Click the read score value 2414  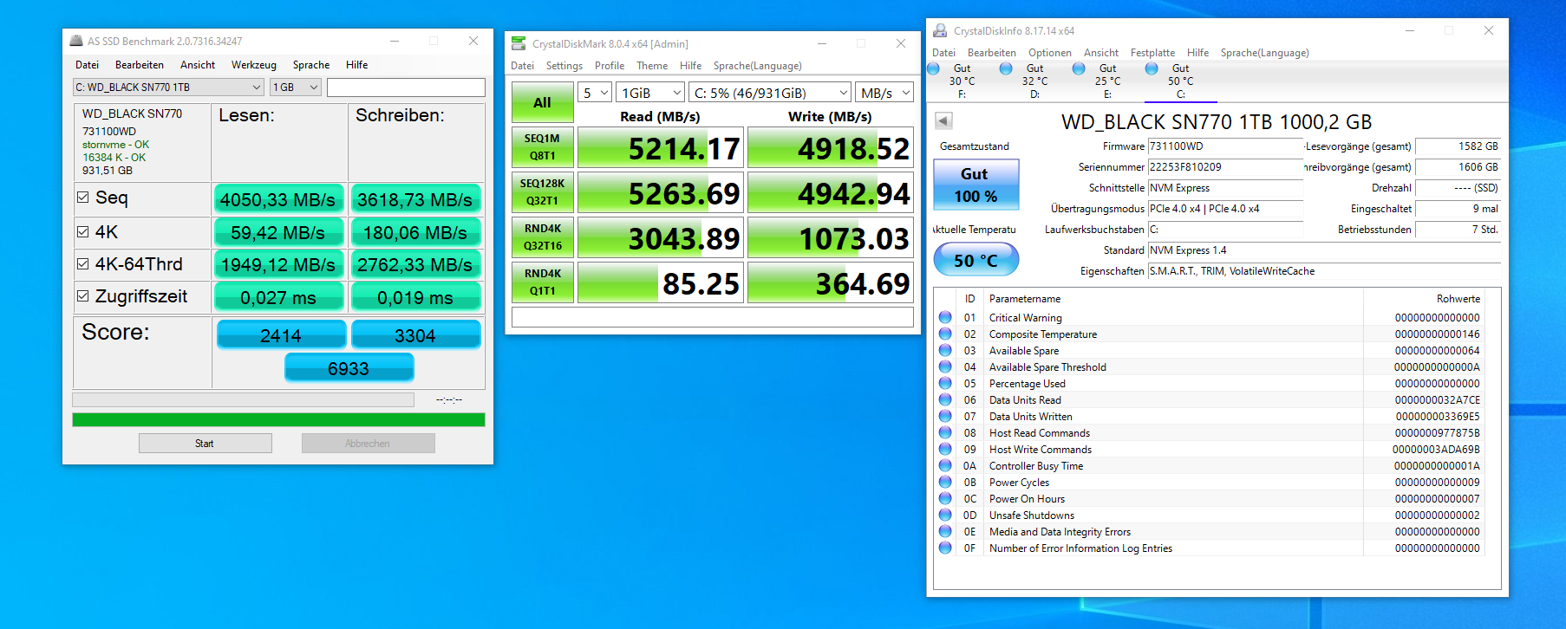(281, 335)
